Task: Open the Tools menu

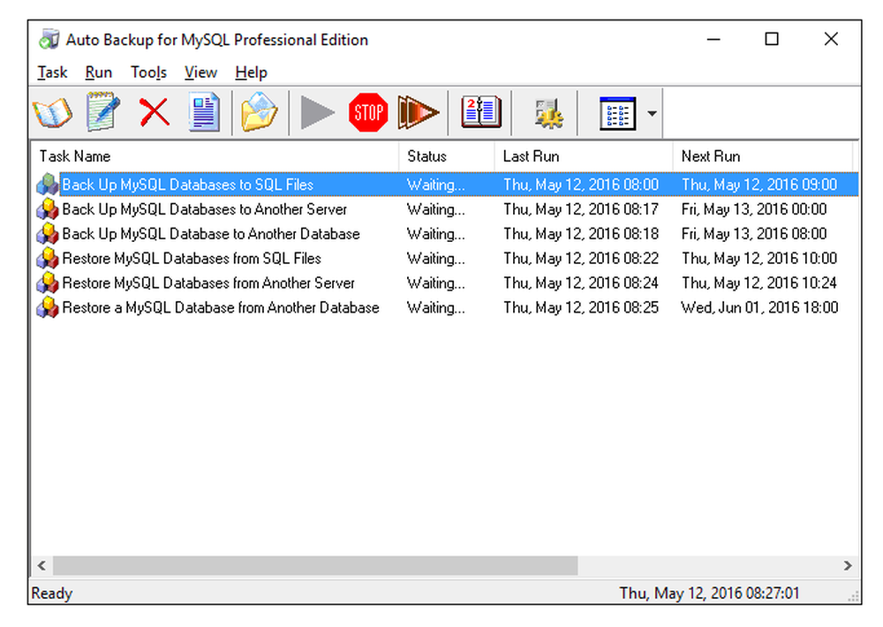Action: [148, 72]
